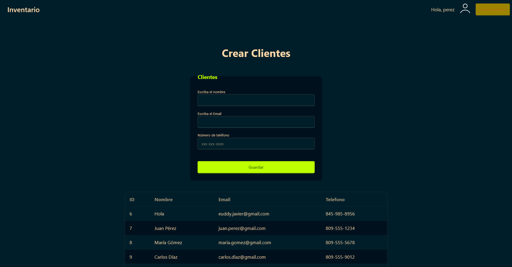The image size is (512, 267).
Task: Save the client with Guardar
Action: 256,167
